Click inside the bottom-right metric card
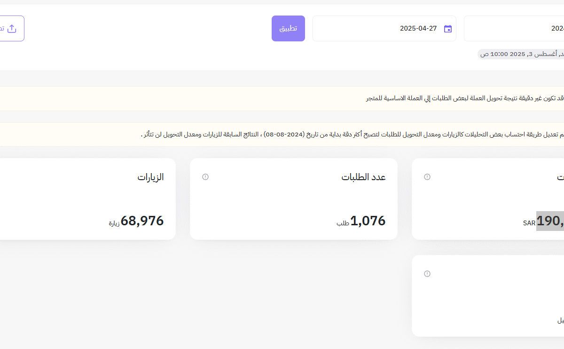Image resolution: width=564 pixels, height=349 pixels. (489, 295)
